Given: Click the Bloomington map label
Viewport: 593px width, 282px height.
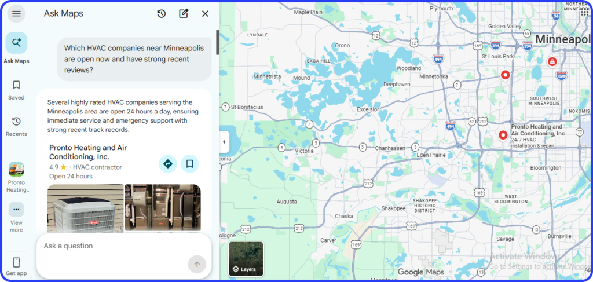Looking at the screenshot, I should click(x=546, y=167).
